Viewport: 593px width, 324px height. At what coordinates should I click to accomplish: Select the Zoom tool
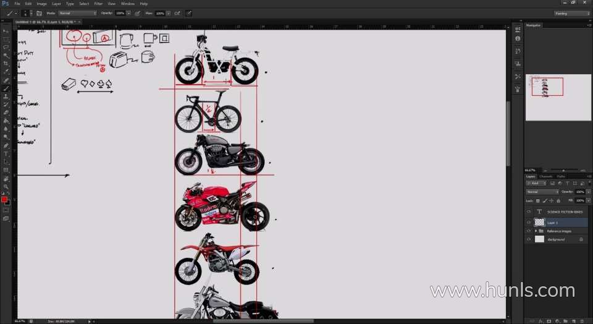click(x=6, y=187)
